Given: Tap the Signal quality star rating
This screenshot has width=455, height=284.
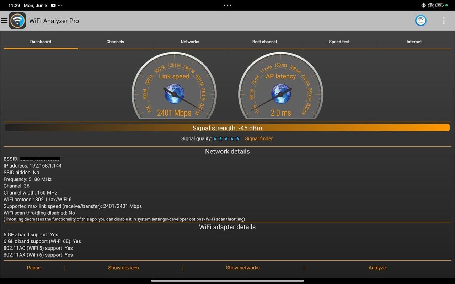Looking at the screenshot, I should coord(226,138).
